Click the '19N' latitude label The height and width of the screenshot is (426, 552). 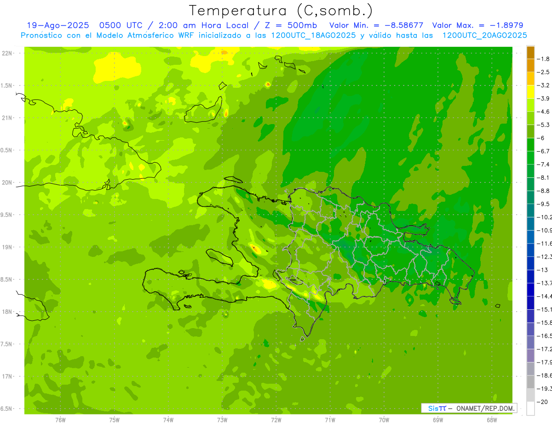pos(6,247)
